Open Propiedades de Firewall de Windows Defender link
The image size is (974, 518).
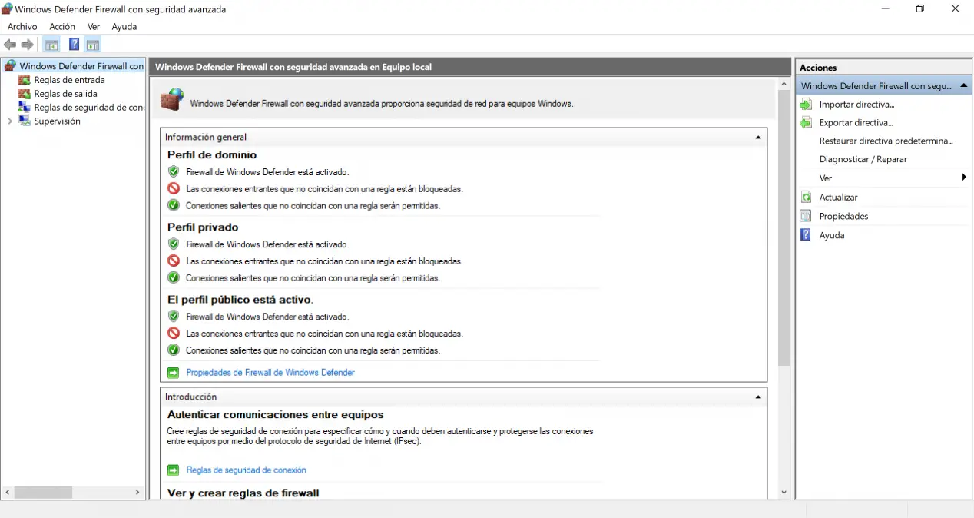pyautogui.click(x=270, y=373)
